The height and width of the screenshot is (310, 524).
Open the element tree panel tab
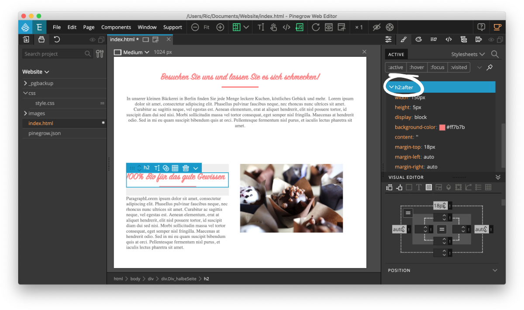(463, 39)
